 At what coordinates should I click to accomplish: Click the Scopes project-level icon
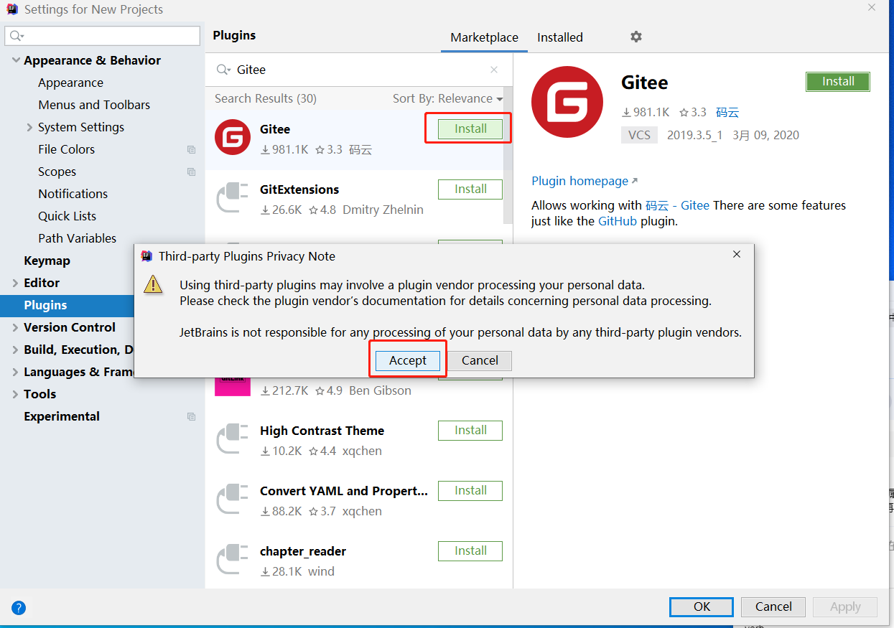pyautogui.click(x=191, y=172)
